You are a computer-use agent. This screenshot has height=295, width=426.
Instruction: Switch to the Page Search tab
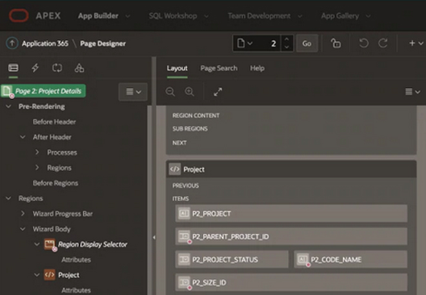[x=219, y=68]
